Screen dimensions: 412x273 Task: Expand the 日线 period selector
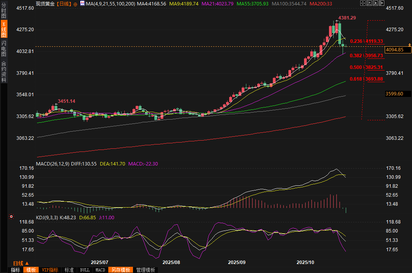[x=21, y=263]
